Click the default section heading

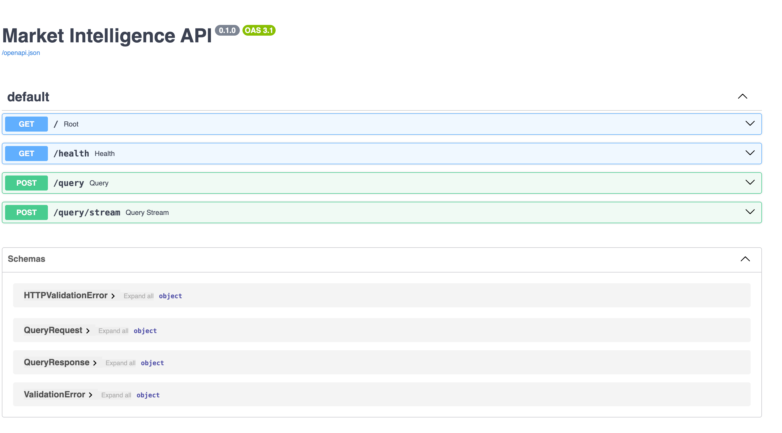point(28,97)
